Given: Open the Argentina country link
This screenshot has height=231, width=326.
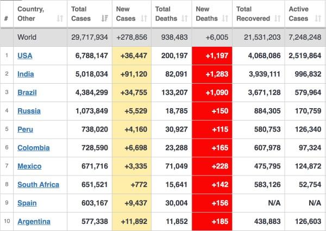Looking at the screenshot, I should click(34, 222).
